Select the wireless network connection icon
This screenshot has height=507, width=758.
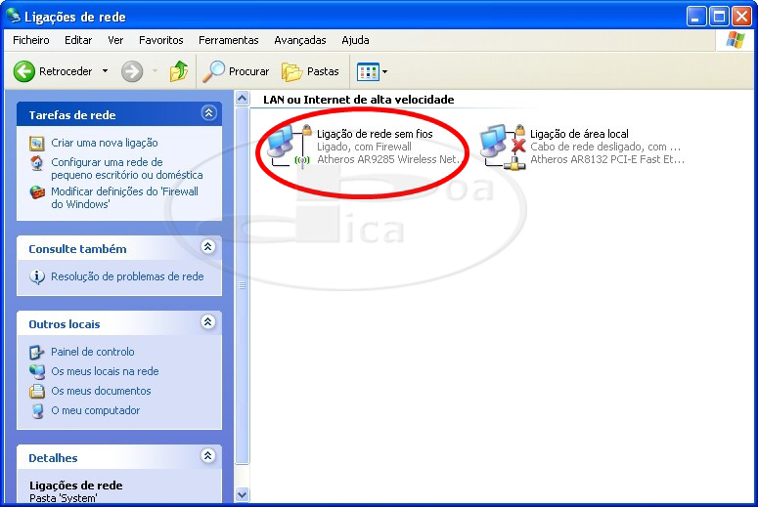point(290,146)
